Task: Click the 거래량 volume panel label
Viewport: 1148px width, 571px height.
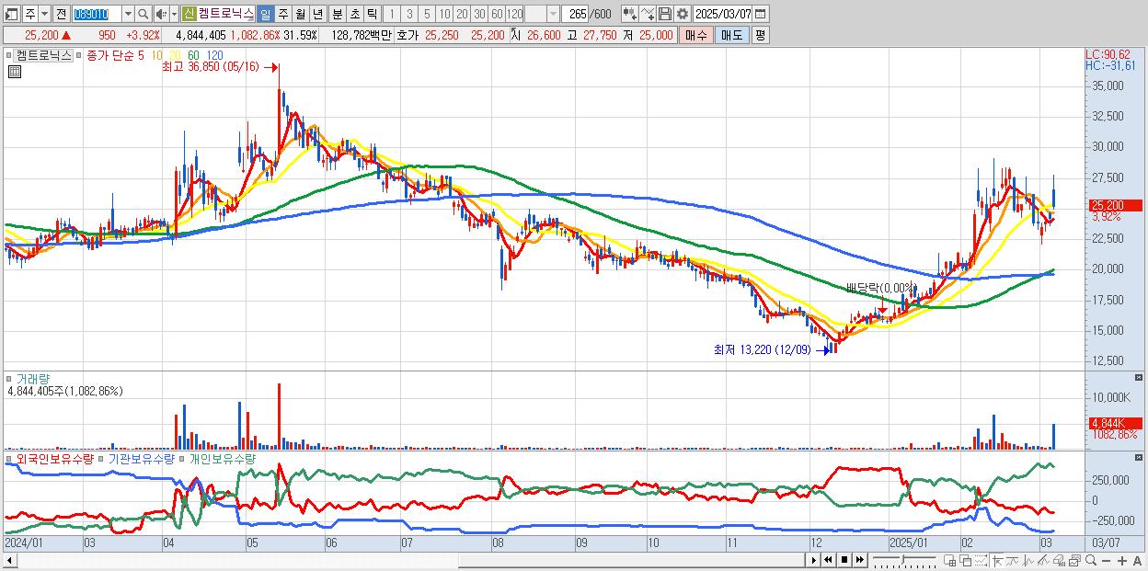Action: 32,378
